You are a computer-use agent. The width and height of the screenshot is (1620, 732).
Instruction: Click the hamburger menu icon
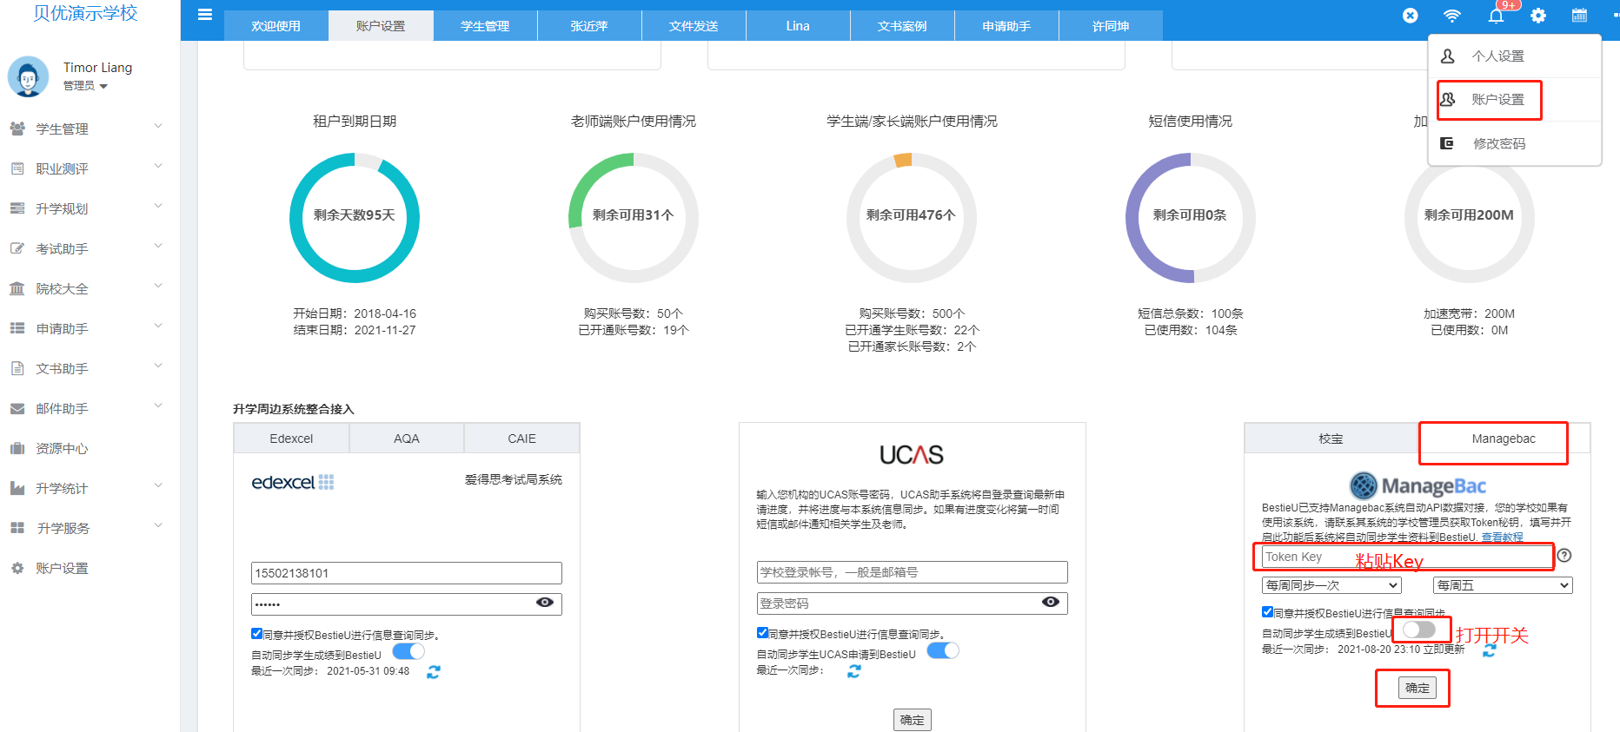pos(205,15)
